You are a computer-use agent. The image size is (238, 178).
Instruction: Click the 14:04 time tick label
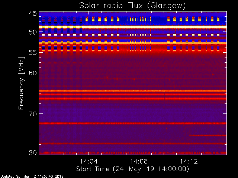tap(89, 161)
